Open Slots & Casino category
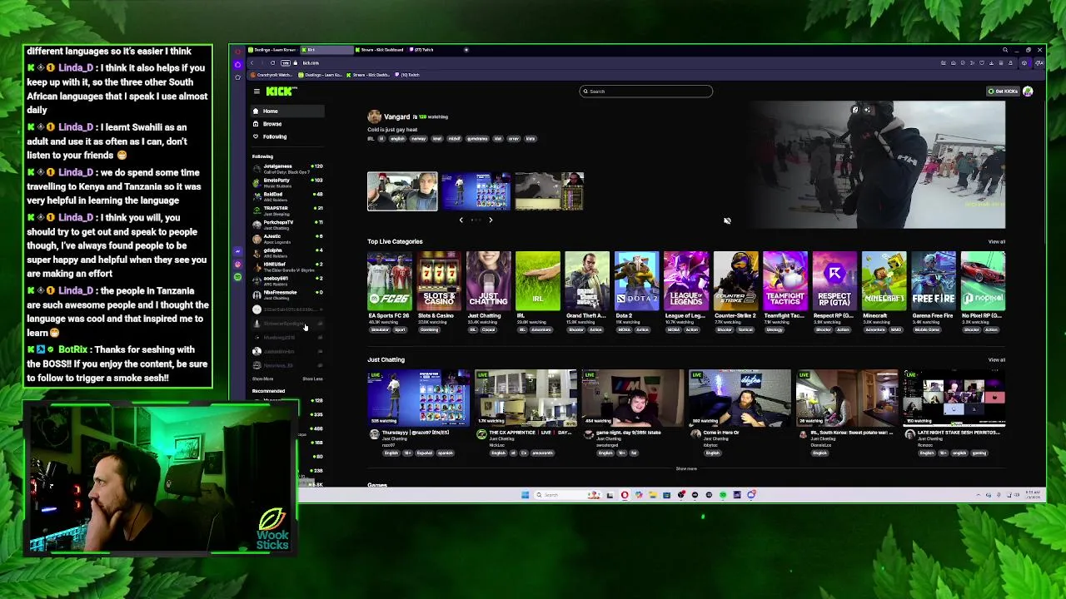 tap(439, 280)
